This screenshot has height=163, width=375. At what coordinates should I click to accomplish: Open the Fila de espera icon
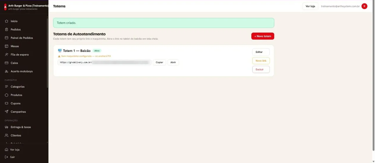coord(7,55)
